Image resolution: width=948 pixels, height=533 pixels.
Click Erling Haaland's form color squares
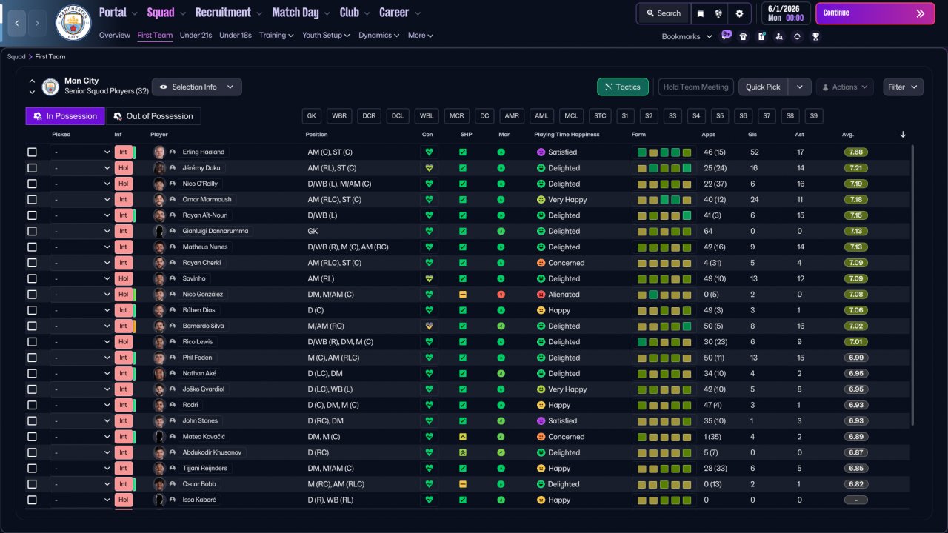[664, 152]
